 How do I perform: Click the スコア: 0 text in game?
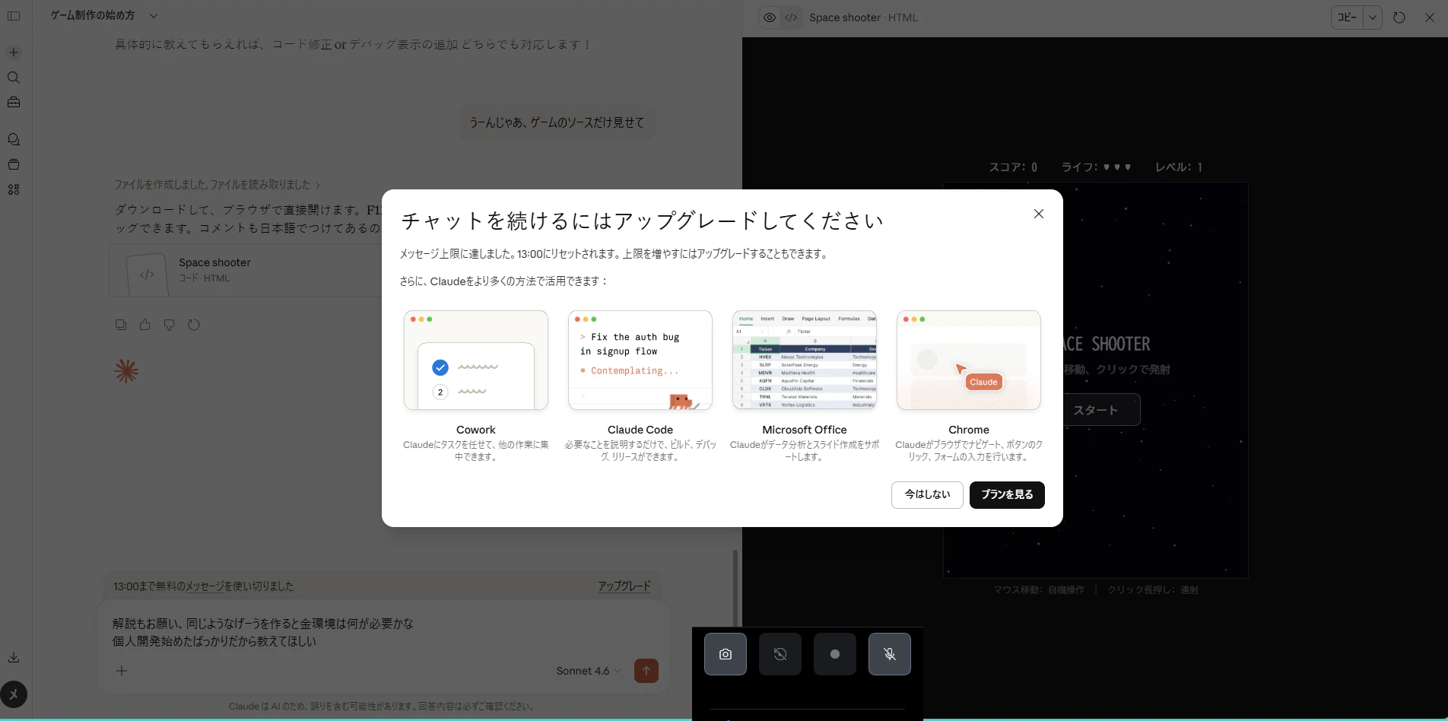(1013, 167)
